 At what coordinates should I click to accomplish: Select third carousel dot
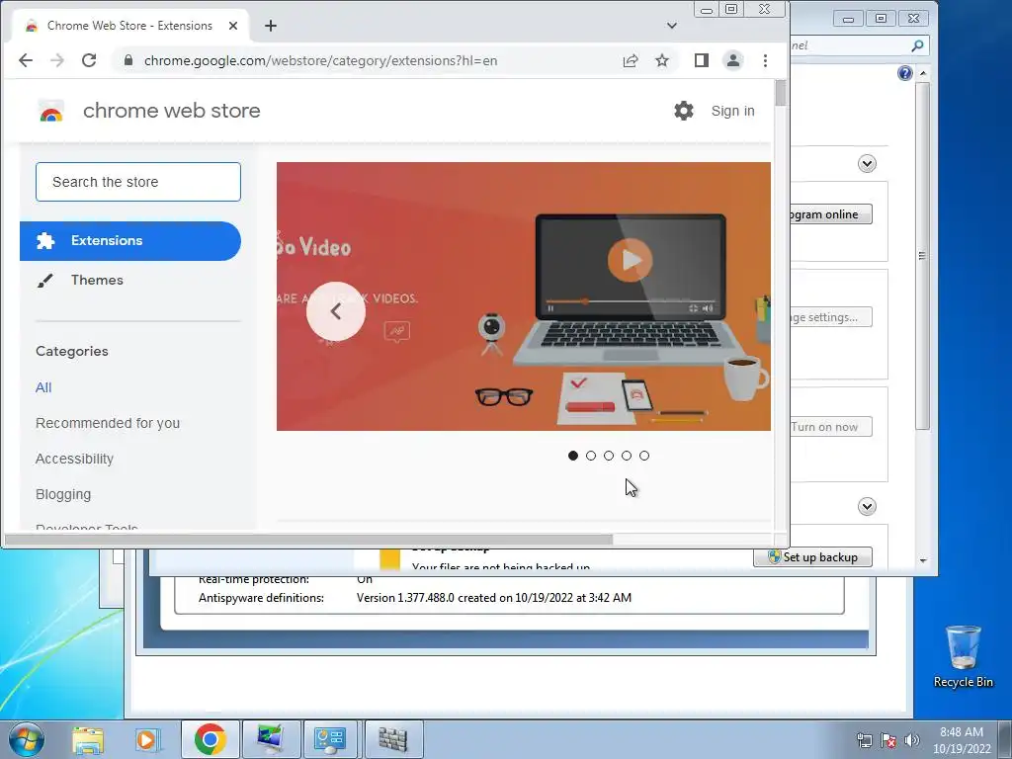tap(609, 456)
